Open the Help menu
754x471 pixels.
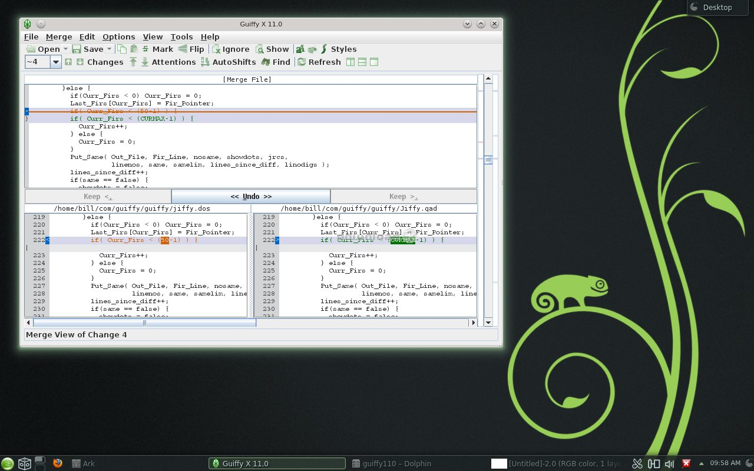point(210,37)
